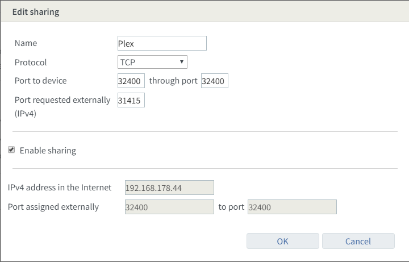Cancel the Edit sharing dialog
The image size is (409, 262).
(358, 241)
